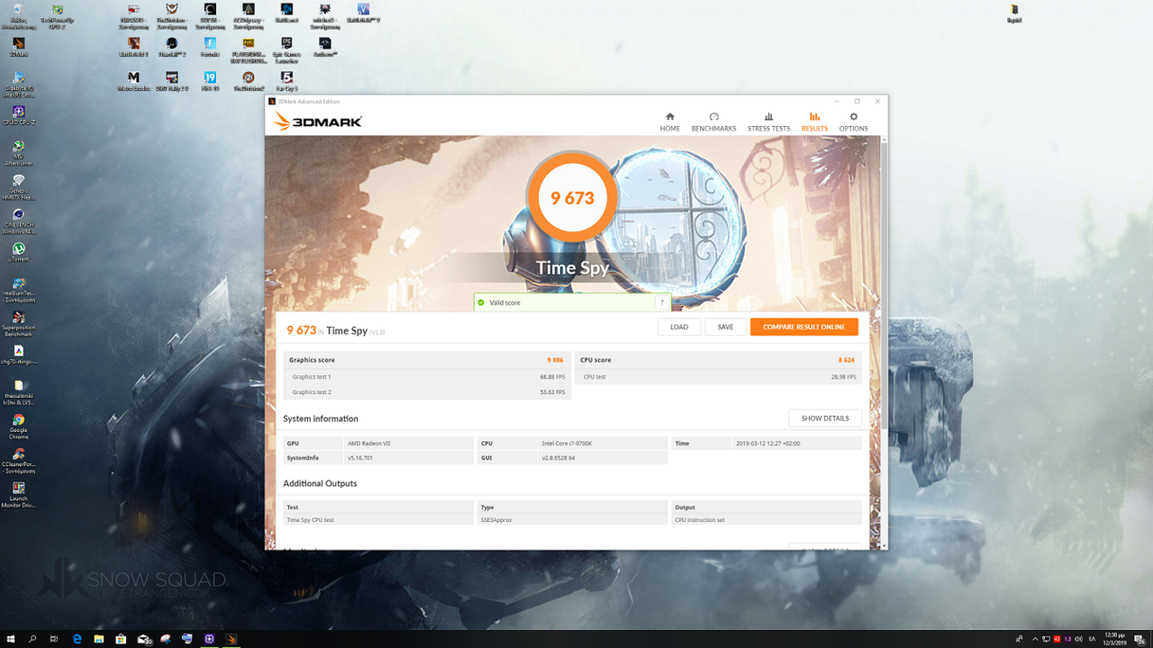Open the Titanfall 2 desktop shortcut

[x=171, y=47]
